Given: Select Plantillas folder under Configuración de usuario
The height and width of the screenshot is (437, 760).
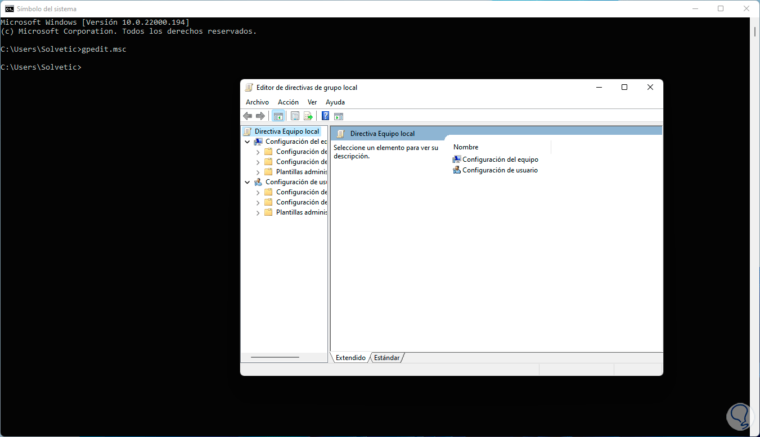Looking at the screenshot, I should coord(302,212).
